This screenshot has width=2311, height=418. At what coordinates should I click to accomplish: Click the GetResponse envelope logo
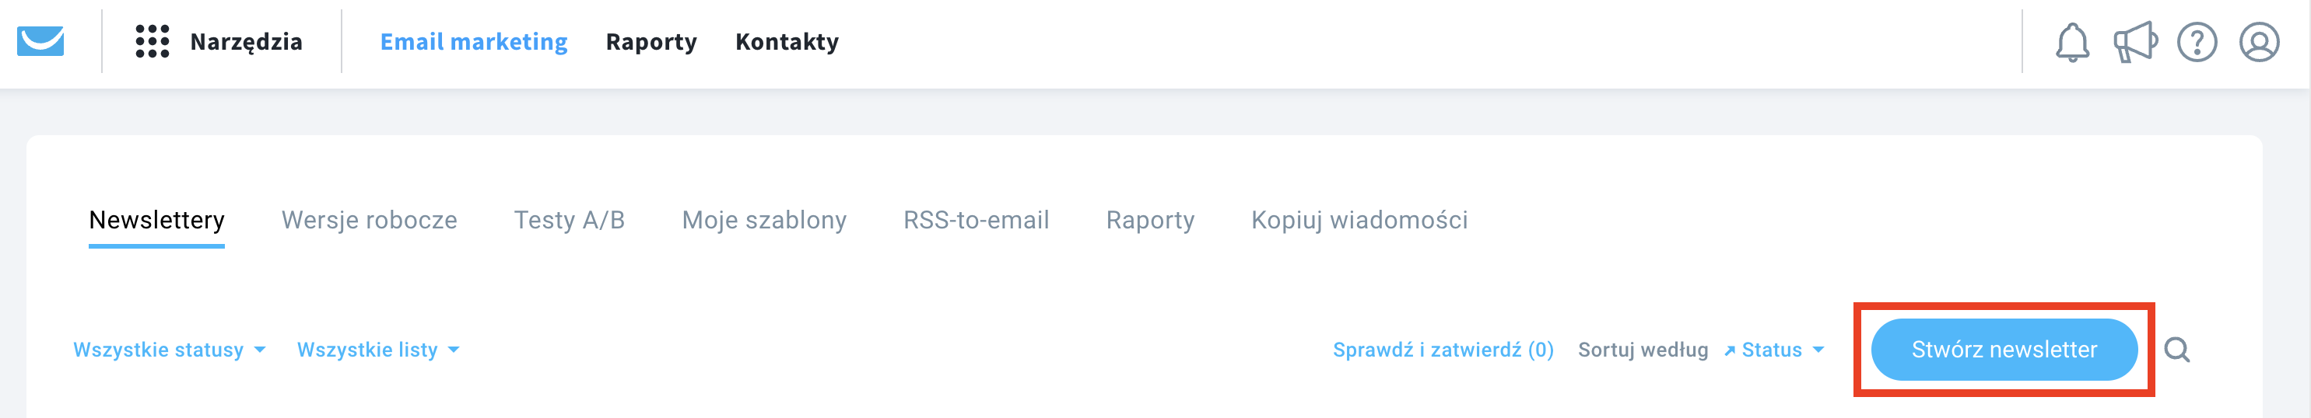[x=40, y=41]
